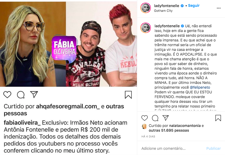Open the three-dots more options menu
The height and width of the screenshot is (155, 225).
(218, 8)
